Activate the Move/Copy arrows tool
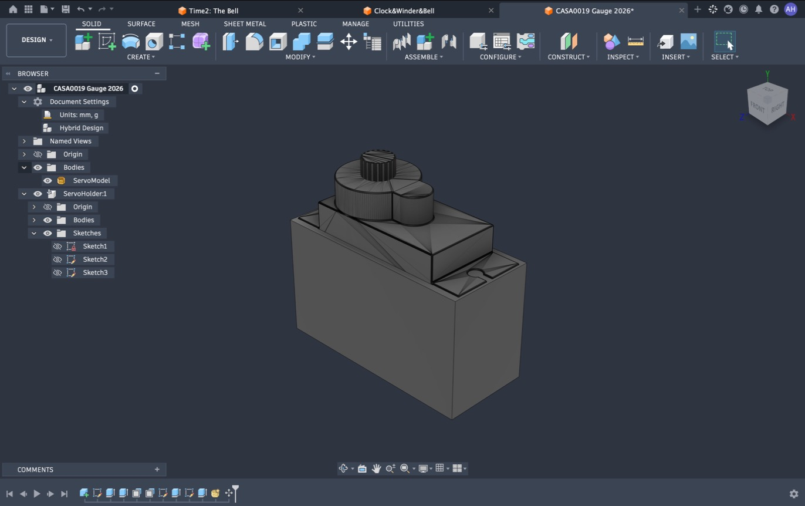 point(349,42)
